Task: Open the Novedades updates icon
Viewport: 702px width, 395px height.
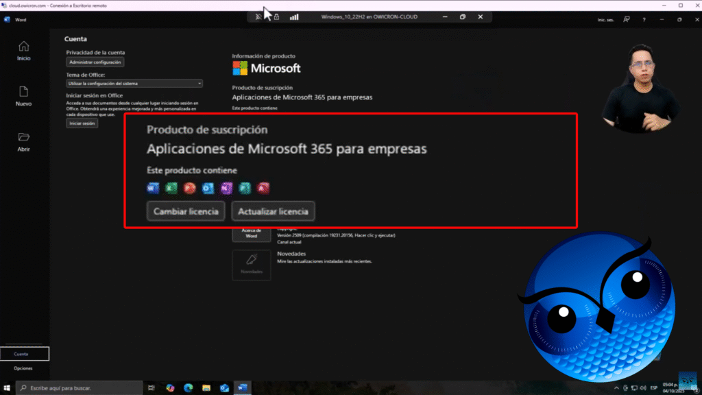Action: click(252, 265)
